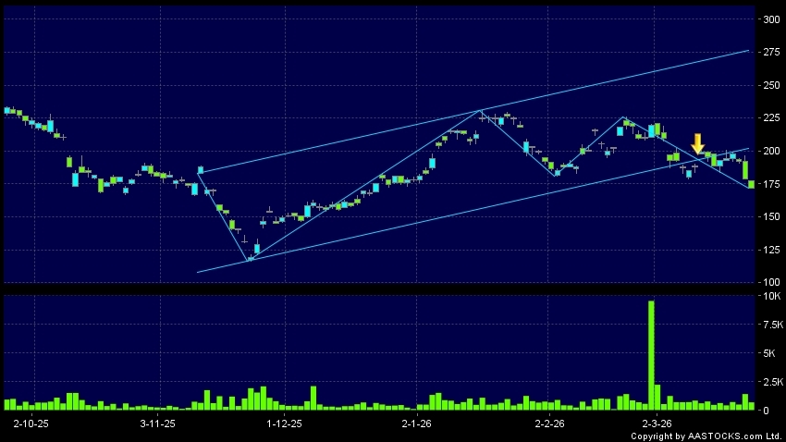Select the rightmost green candlestick
786x442 pixels.
(x=745, y=170)
